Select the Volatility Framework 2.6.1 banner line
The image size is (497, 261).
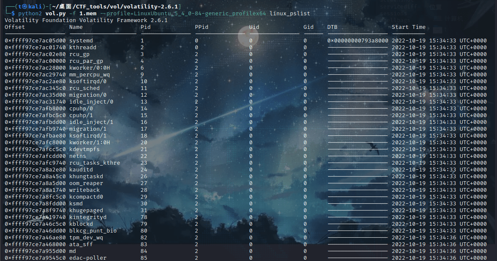point(86,20)
